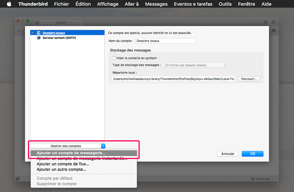Open Type de stockage des messages dropdown
Image resolution: width=294 pixels, height=192 pixels.
point(195,65)
